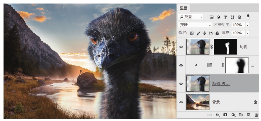The width and height of the screenshot is (261, 121).
Task: Click the link layers icon
Action: tap(209, 115)
